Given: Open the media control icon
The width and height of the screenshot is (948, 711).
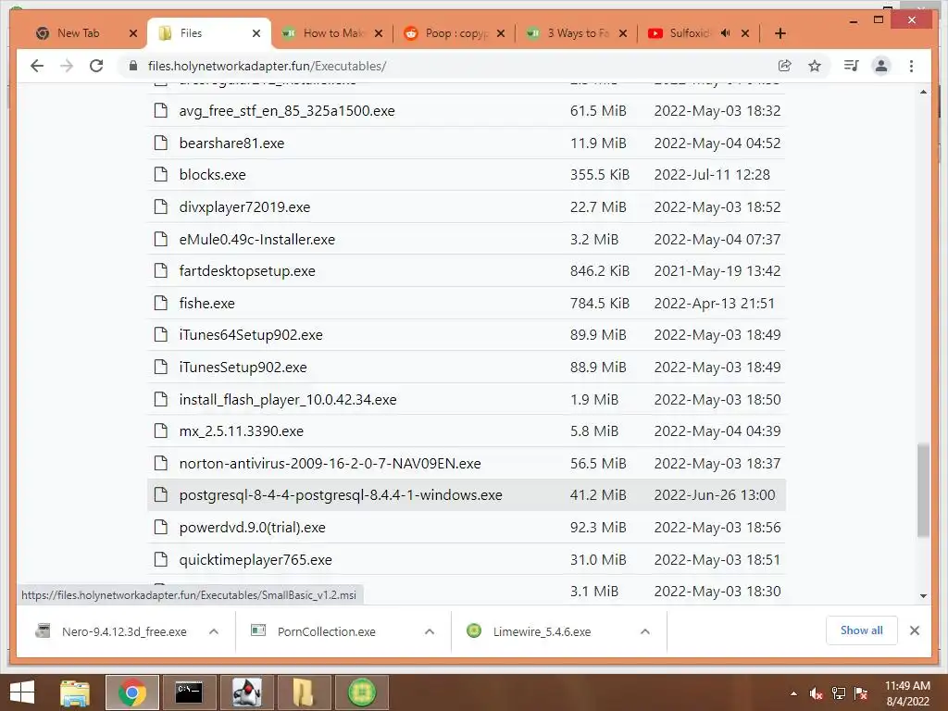Looking at the screenshot, I should pyautogui.click(x=852, y=66).
